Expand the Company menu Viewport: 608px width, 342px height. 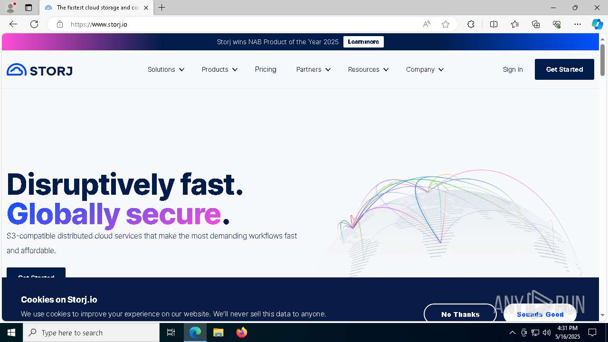click(425, 69)
